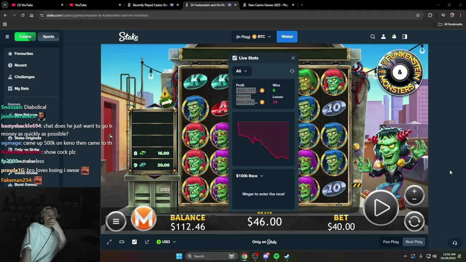Switch to Real Play mode
466x262 pixels.
tap(414, 242)
